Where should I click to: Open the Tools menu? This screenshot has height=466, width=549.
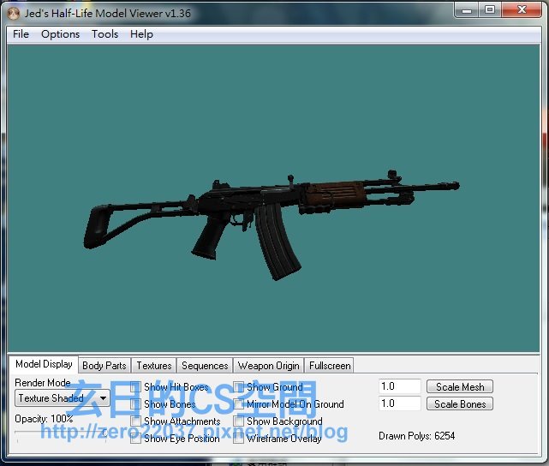pyautogui.click(x=104, y=34)
